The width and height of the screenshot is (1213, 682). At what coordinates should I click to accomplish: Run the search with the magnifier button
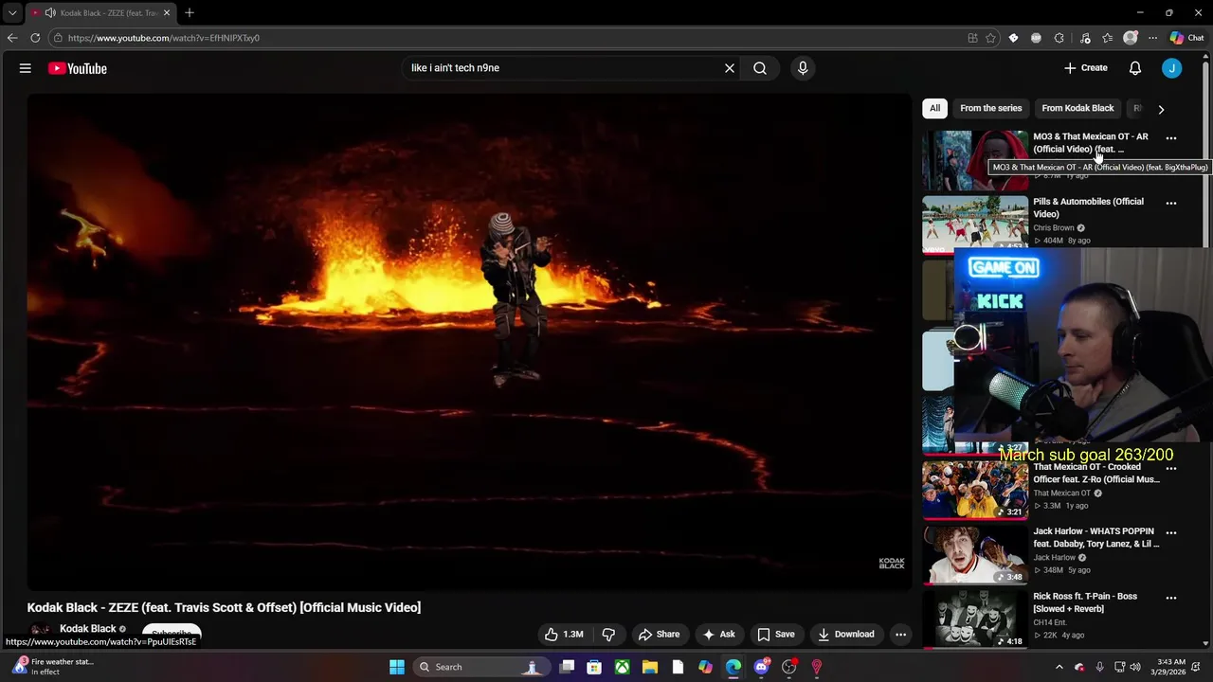coord(760,68)
